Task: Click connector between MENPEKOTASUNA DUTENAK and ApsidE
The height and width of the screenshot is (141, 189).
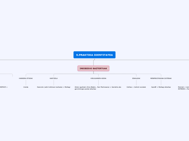Action: pos(161,83)
